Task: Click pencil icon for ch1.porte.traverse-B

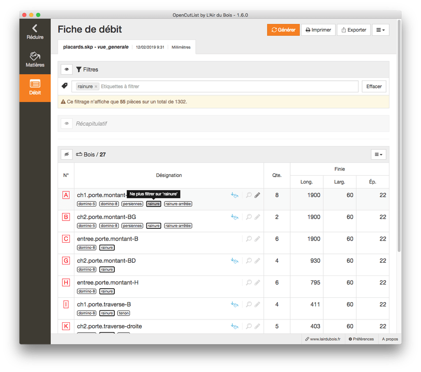Action: pyautogui.click(x=257, y=304)
